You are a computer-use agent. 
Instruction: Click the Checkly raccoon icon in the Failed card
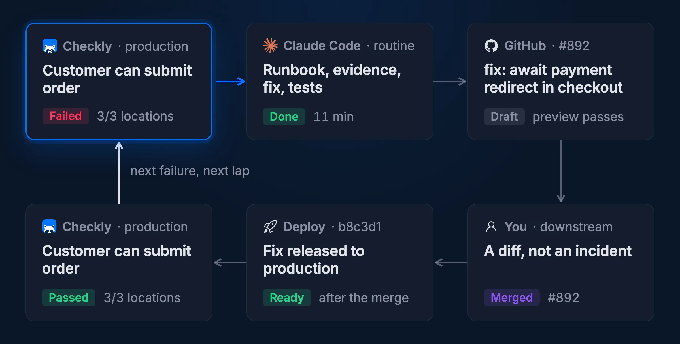tap(50, 46)
